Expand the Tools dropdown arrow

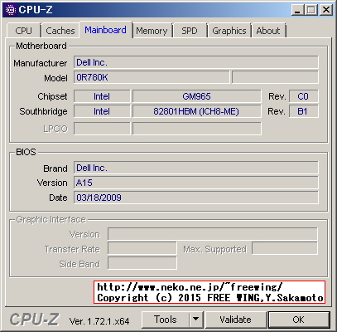(x=196, y=320)
